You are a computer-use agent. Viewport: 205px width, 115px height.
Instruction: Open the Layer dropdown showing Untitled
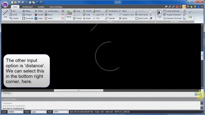[x=15, y=112]
